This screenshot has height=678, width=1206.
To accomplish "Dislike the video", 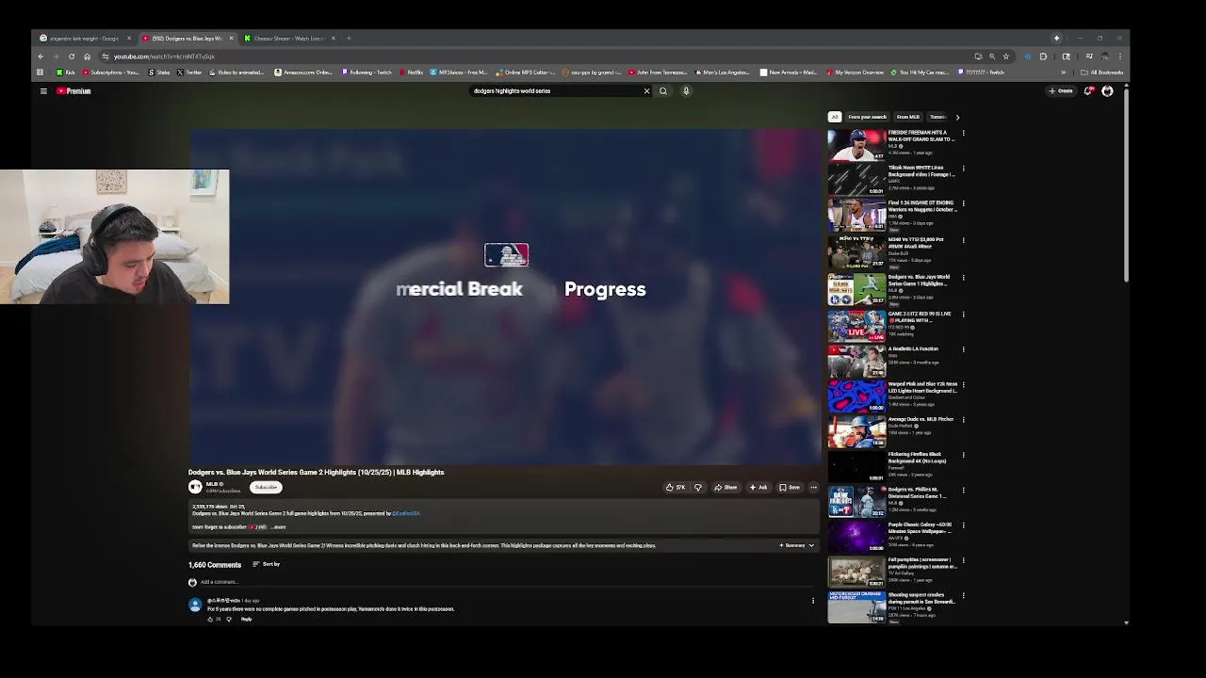I will click(x=698, y=487).
